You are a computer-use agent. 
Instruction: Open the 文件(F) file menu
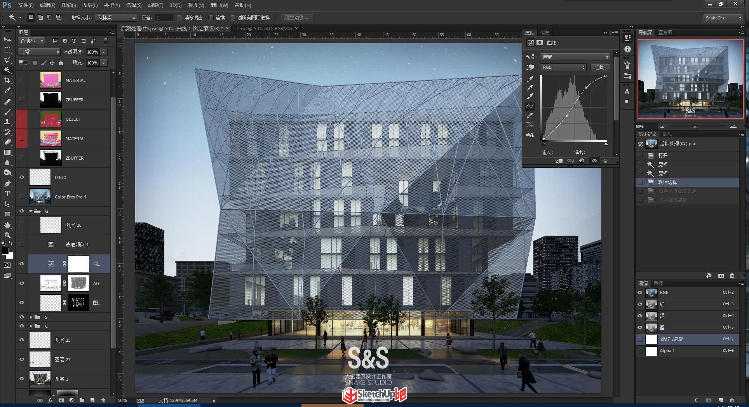pyautogui.click(x=26, y=5)
